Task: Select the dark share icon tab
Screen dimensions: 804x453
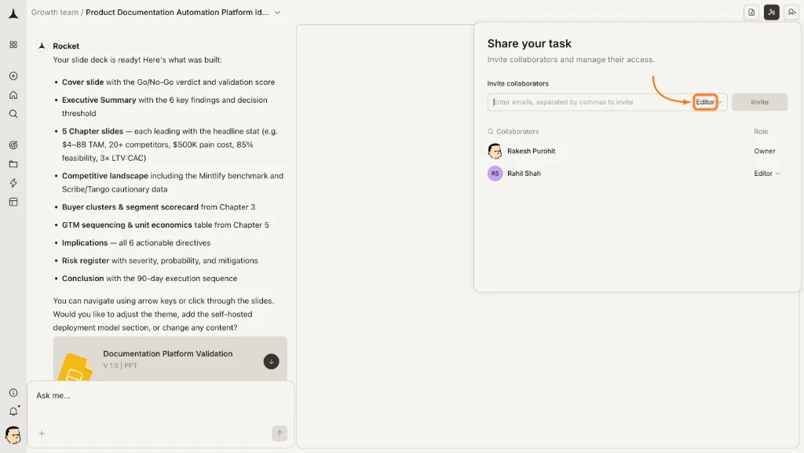Action: tap(771, 13)
